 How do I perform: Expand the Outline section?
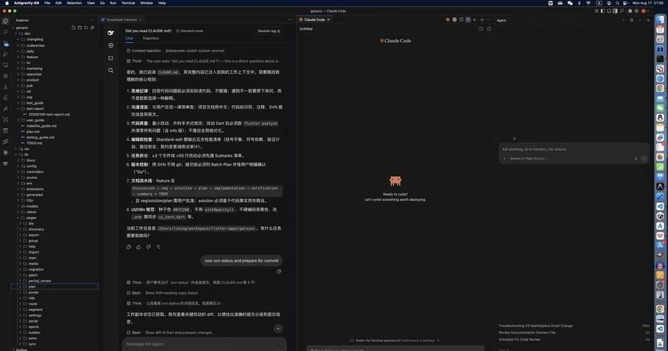click(x=21, y=350)
